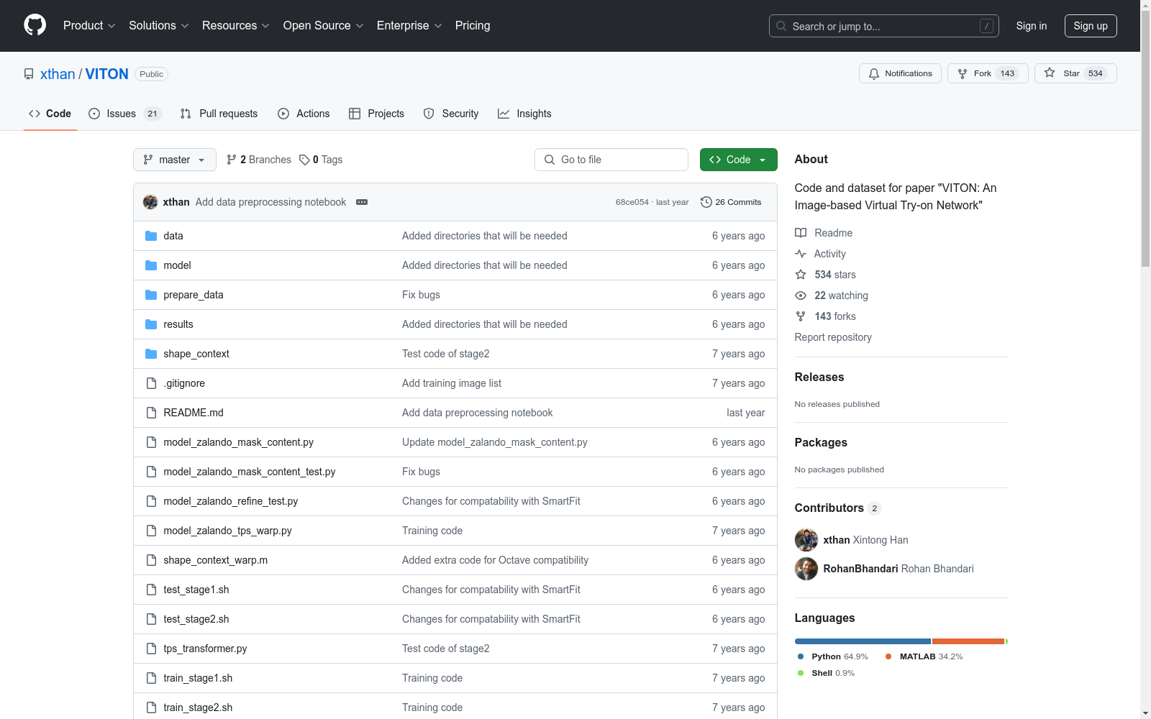Click the book icon beside Readme

tap(801, 233)
